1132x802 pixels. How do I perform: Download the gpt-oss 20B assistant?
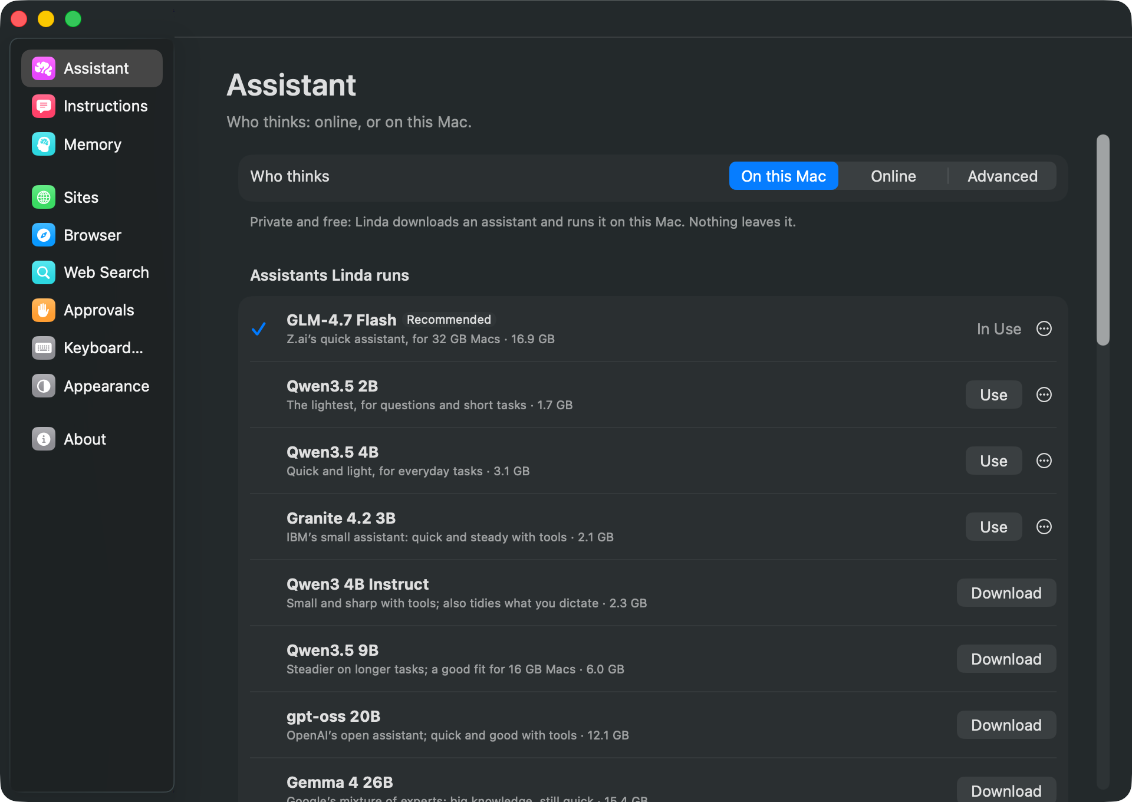(1006, 725)
